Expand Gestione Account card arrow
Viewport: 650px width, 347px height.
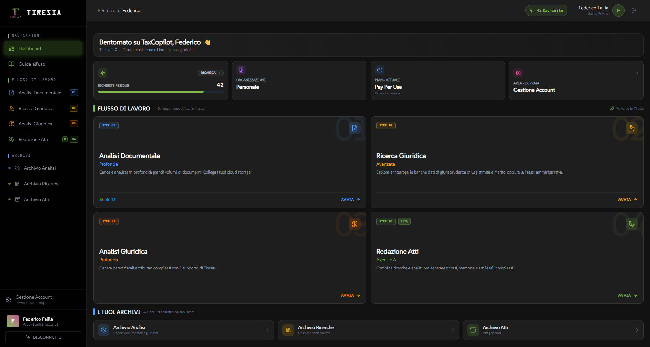click(636, 73)
